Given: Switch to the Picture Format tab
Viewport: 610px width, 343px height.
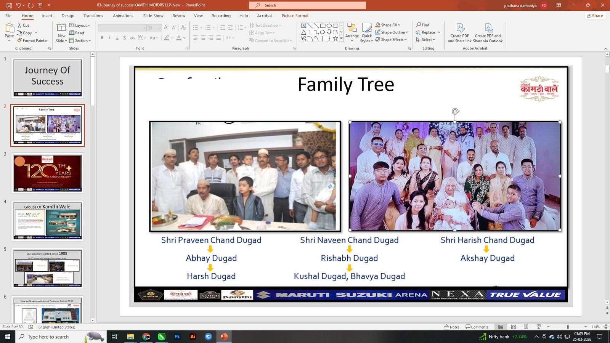Looking at the screenshot, I should click(295, 16).
